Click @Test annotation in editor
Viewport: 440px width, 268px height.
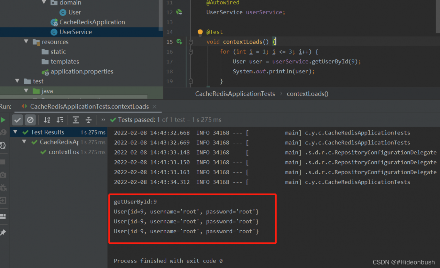(214, 32)
